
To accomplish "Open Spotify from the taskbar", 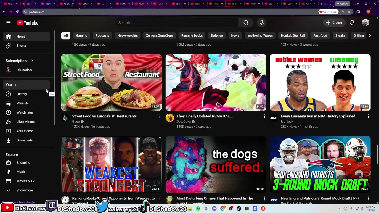I will click(198, 209).
